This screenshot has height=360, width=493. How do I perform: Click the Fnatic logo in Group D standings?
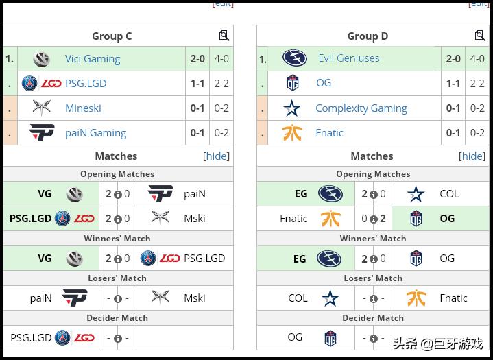[292, 133]
